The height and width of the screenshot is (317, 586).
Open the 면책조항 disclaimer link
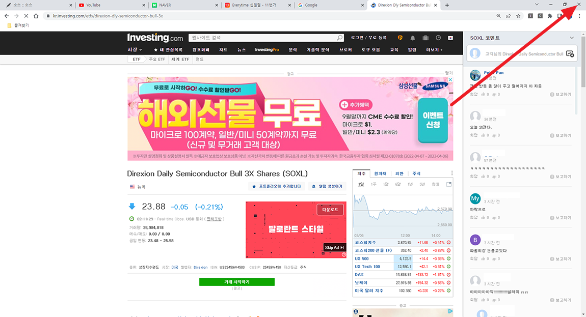click(x=214, y=219)
